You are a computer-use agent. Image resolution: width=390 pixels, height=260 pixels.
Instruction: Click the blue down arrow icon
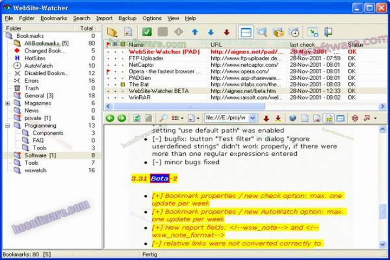click(x=211, y=32)
